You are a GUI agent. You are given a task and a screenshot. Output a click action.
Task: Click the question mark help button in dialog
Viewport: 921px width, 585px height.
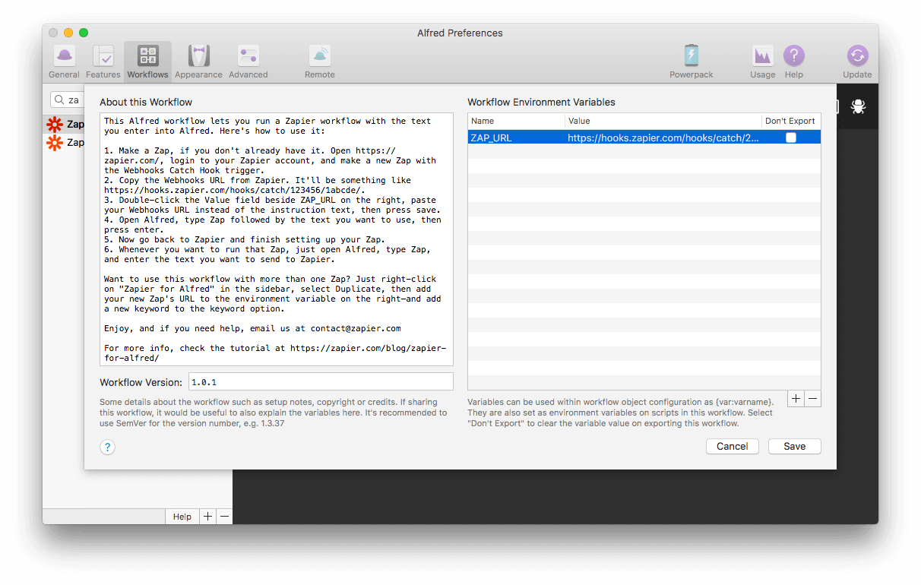(x=108, y=447)
